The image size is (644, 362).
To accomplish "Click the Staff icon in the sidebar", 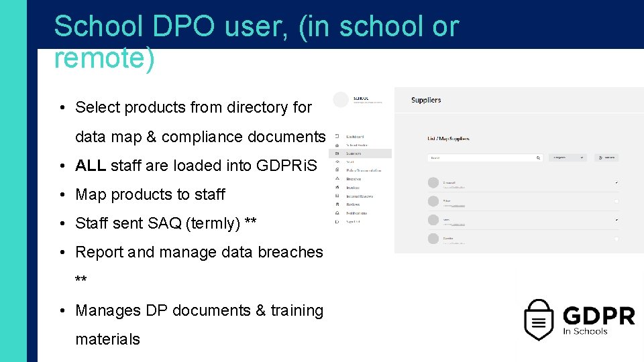I will pos(337,162).
